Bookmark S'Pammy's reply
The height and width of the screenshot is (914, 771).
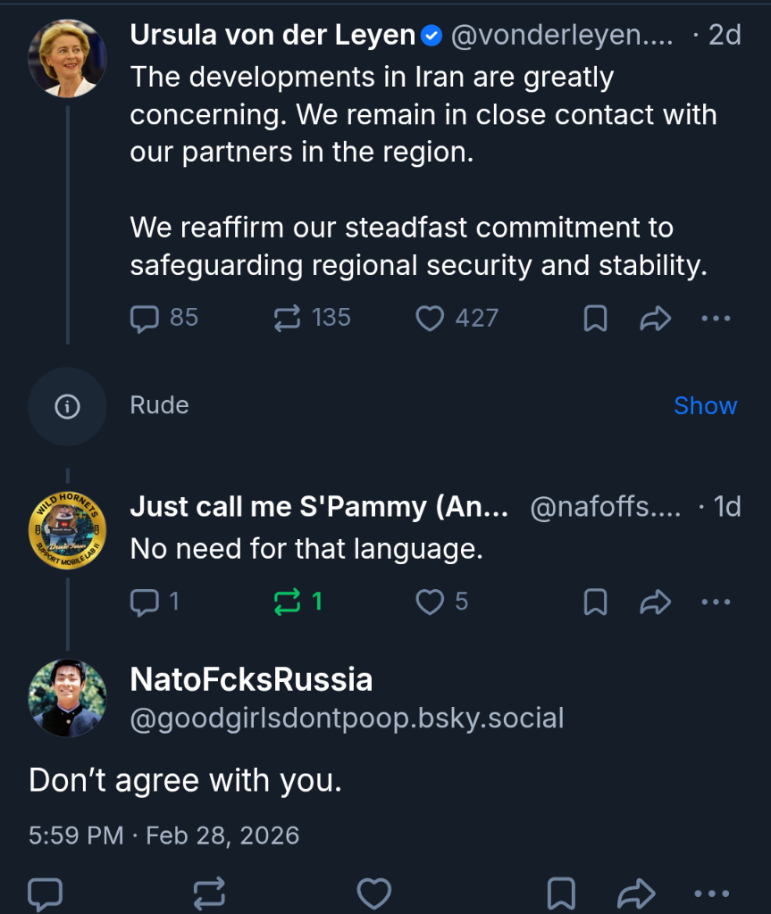click(595, 602)
